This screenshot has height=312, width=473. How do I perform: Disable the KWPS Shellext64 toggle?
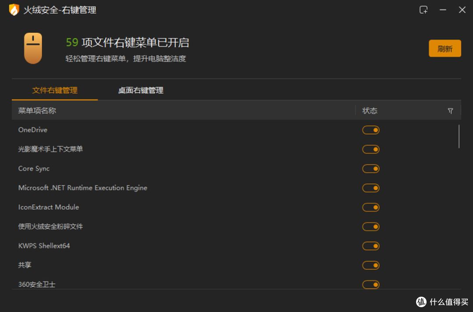tap(371, 246)
